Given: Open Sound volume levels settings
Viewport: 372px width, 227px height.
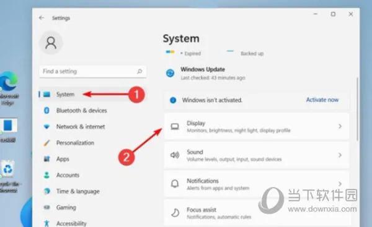Looking at the screenshot, I should (x=256, y=155).
